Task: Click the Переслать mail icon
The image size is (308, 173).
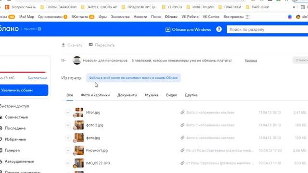Action: [90, 45]
